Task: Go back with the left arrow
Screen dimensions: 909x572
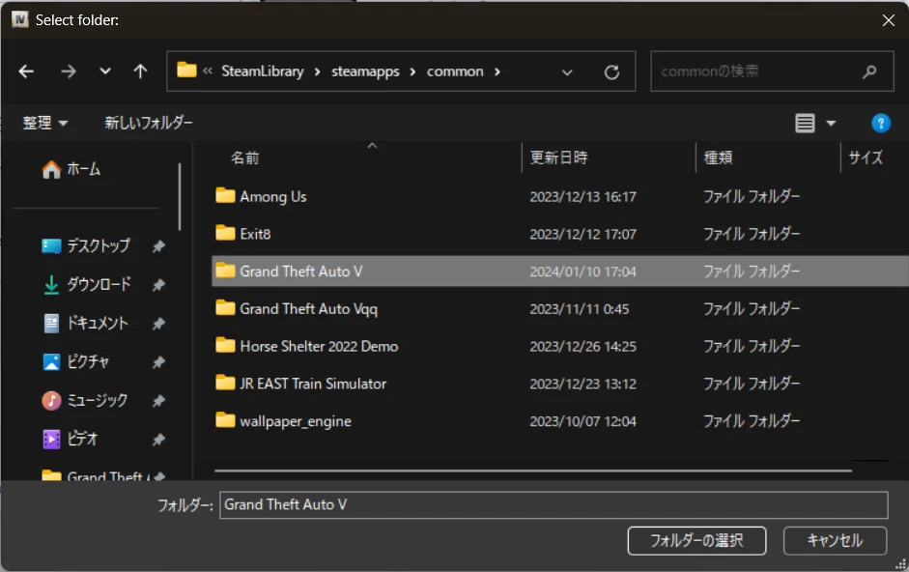Action: pos(26,71)
